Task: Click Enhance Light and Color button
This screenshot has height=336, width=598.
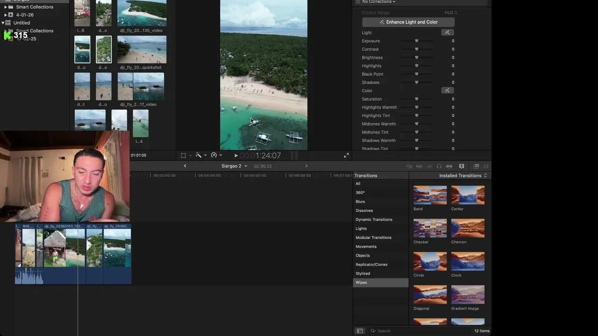Action: pyautogui.click(x=408, y=22)
